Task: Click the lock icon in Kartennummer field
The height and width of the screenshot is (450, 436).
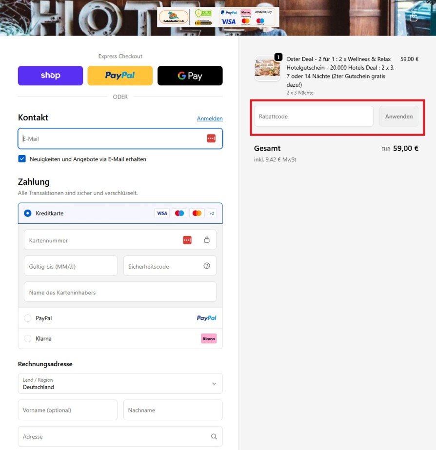Action: [207, 240]
